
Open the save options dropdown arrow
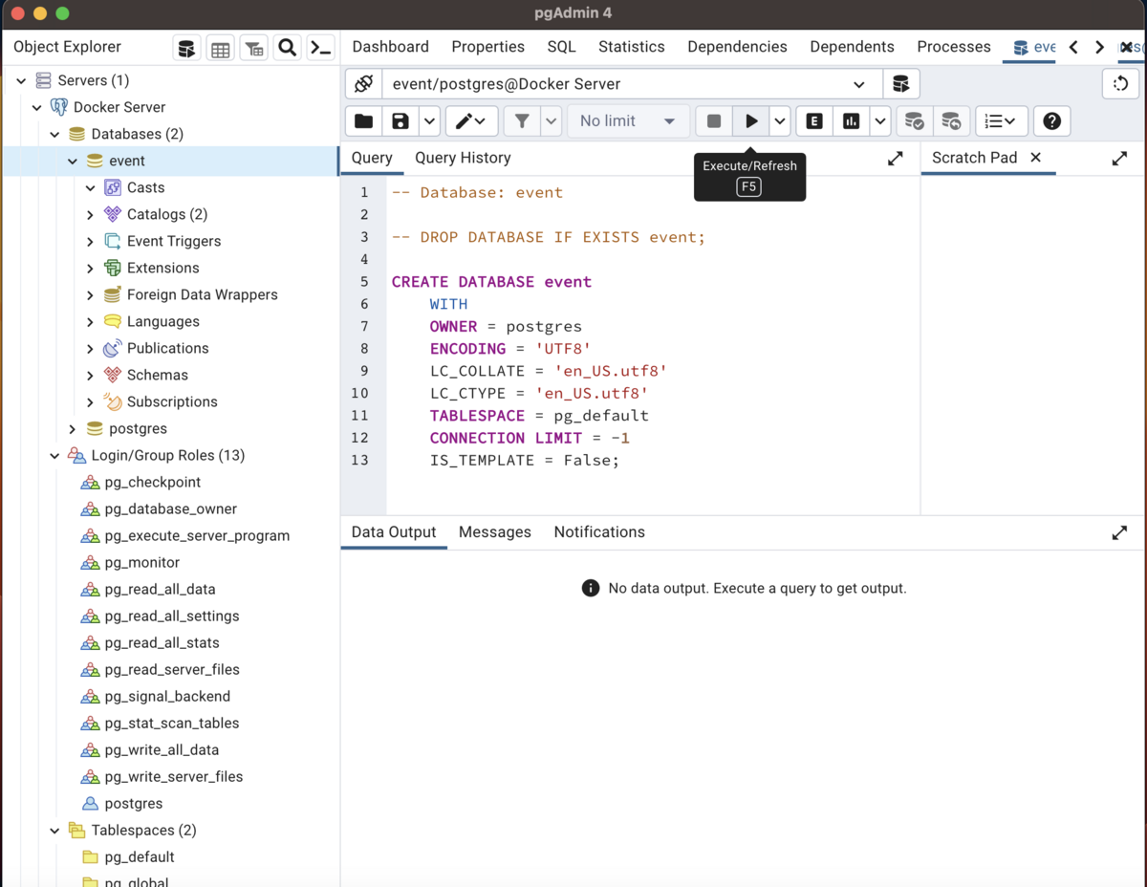pos(429,121)
